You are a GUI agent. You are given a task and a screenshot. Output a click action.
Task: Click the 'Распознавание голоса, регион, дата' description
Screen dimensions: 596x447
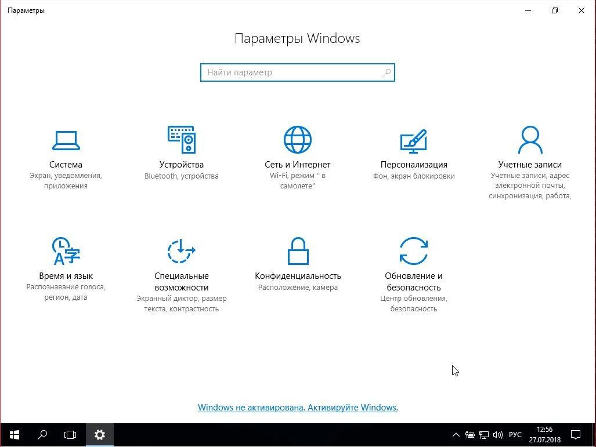(x=66, y=292)
